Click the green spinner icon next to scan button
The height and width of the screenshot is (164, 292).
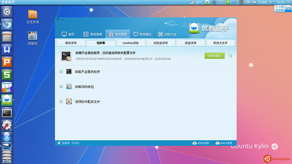[x=231, y=56]
